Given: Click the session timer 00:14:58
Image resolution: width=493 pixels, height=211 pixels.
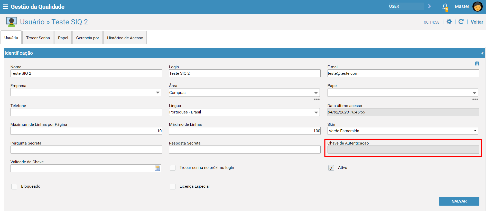Looking at the screenshot, I should [x=432, y=22].
